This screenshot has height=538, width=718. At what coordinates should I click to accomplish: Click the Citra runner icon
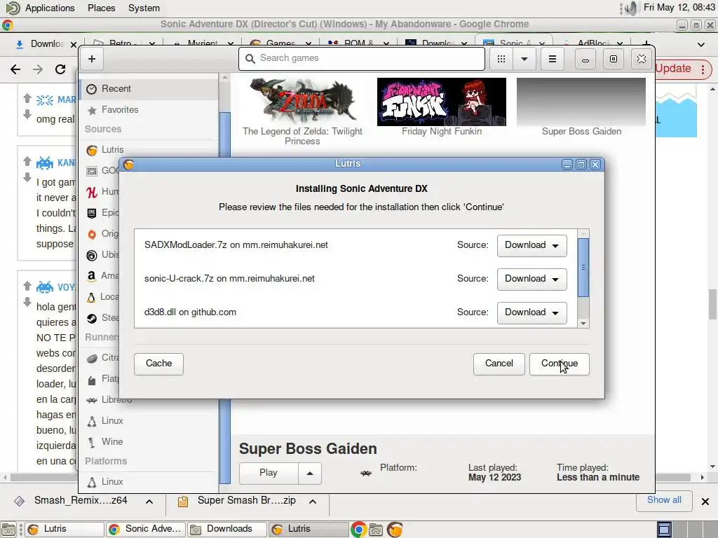[x=92, y=358]
